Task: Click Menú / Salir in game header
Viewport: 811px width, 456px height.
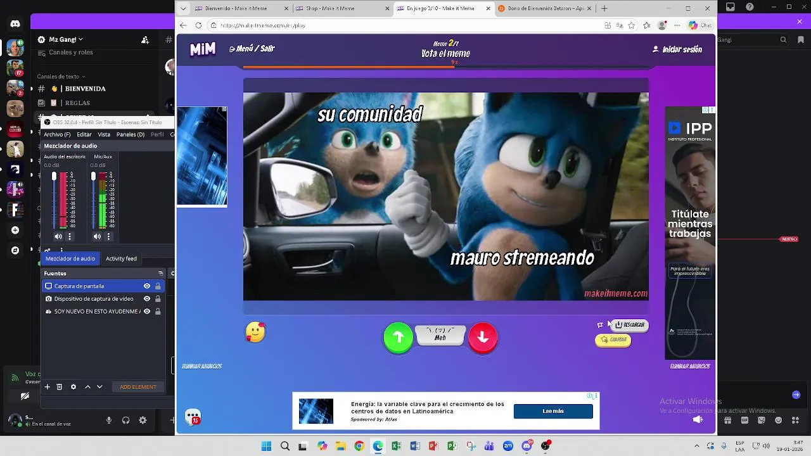Action: pyautogui.click(x=252, y=49)
